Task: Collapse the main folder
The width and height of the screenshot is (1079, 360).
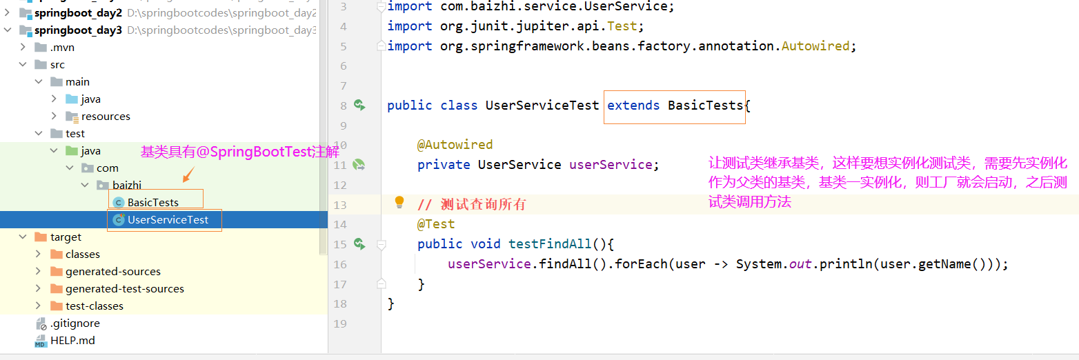Action: point(39,81)
